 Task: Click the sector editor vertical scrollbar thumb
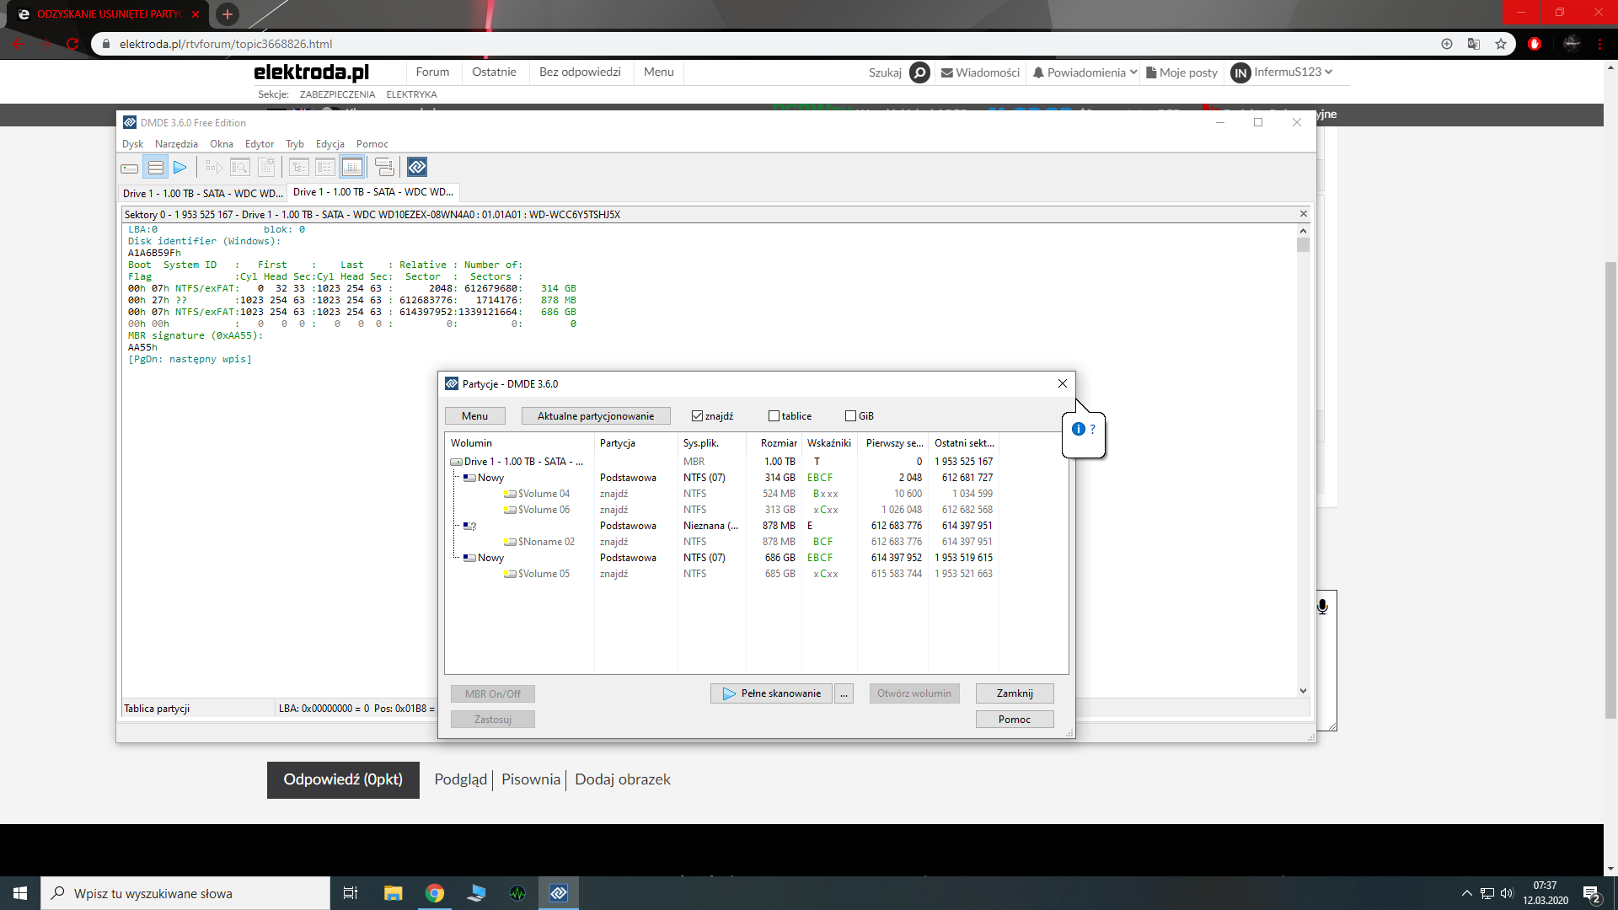coord(1303,245)
